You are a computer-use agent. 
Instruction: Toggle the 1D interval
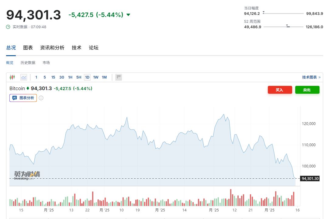[x=87, y=77]
